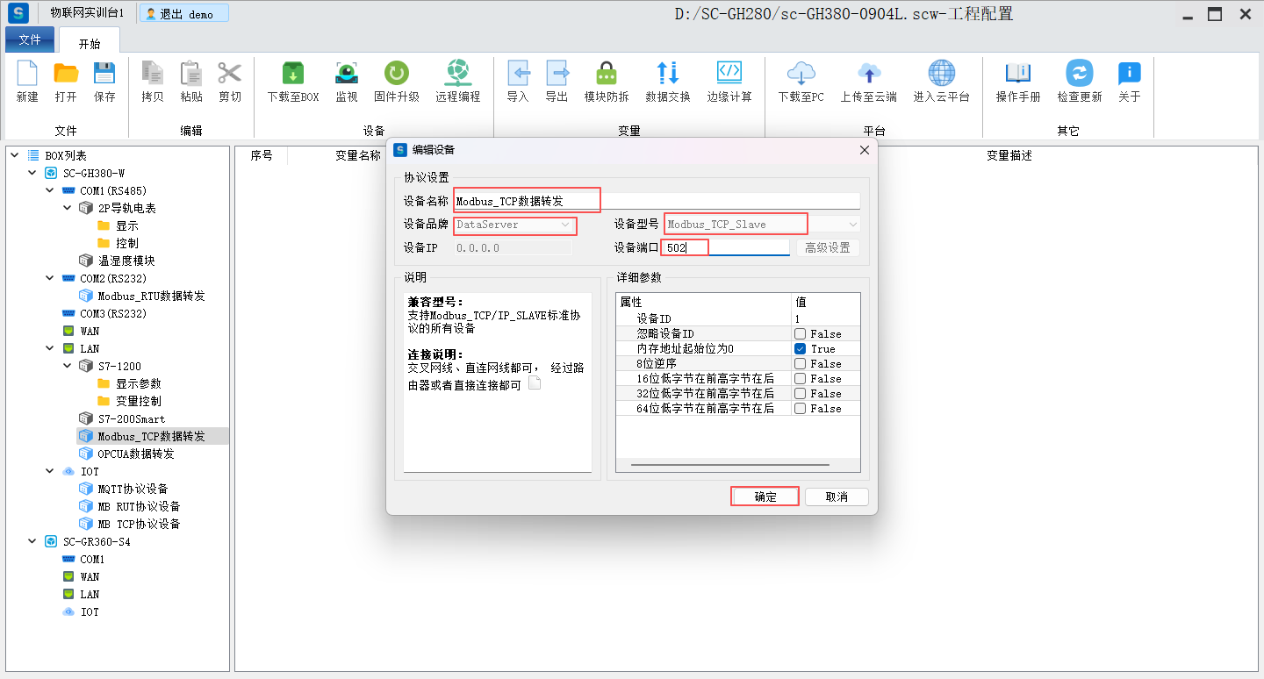The width and height of the screenshot is (1264, 679).
Task: Click the 模块防拆 lock icon
Action: coord(607,74)
